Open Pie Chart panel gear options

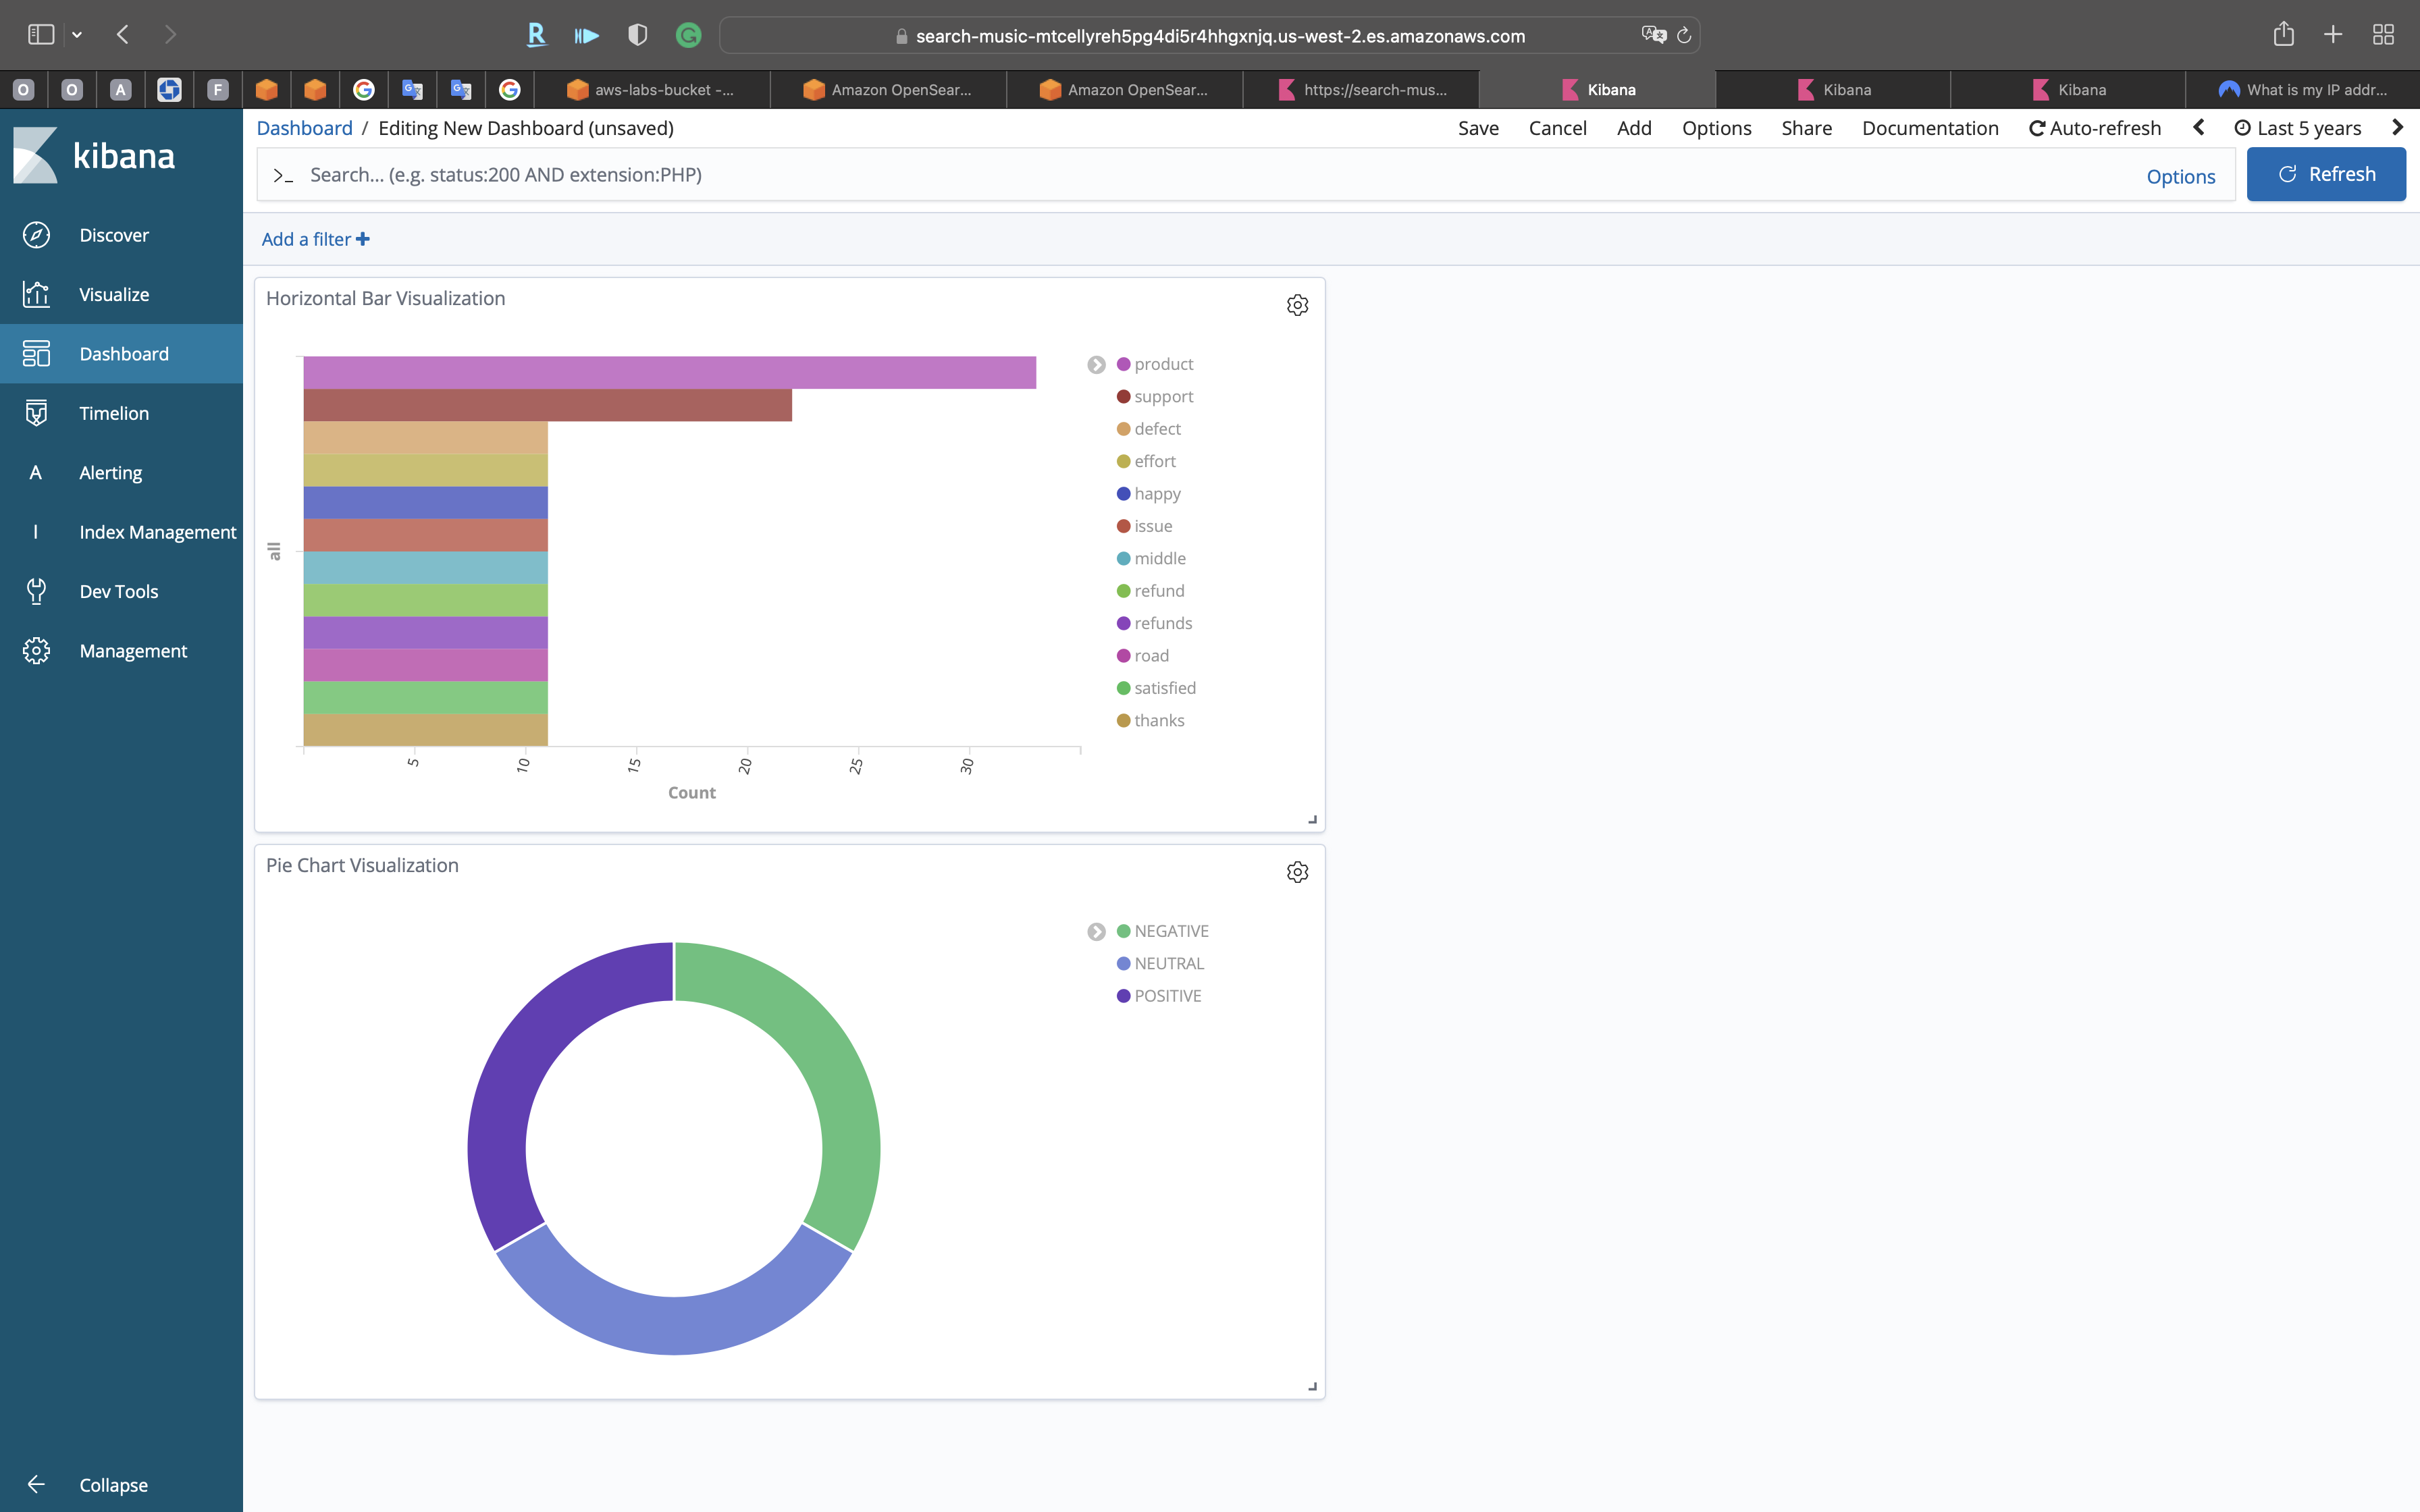1297,872
